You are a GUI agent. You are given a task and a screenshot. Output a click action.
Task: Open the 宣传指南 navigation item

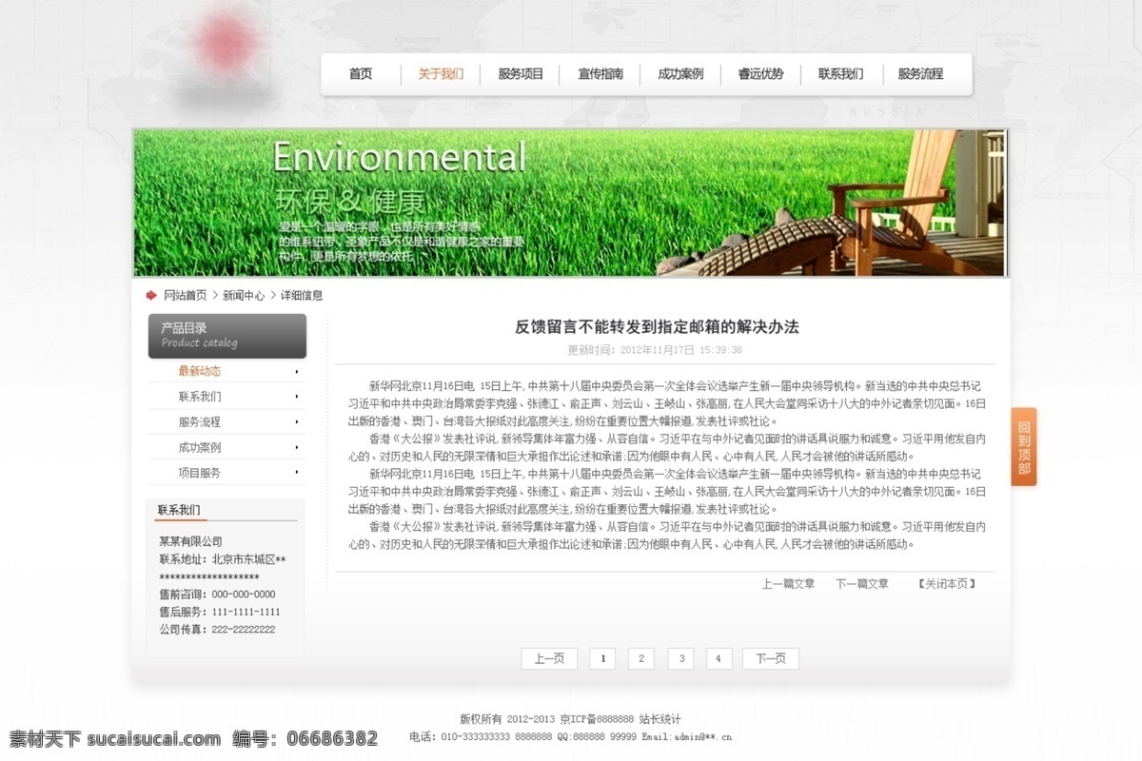pyautogui.click(x=601, y=74)
